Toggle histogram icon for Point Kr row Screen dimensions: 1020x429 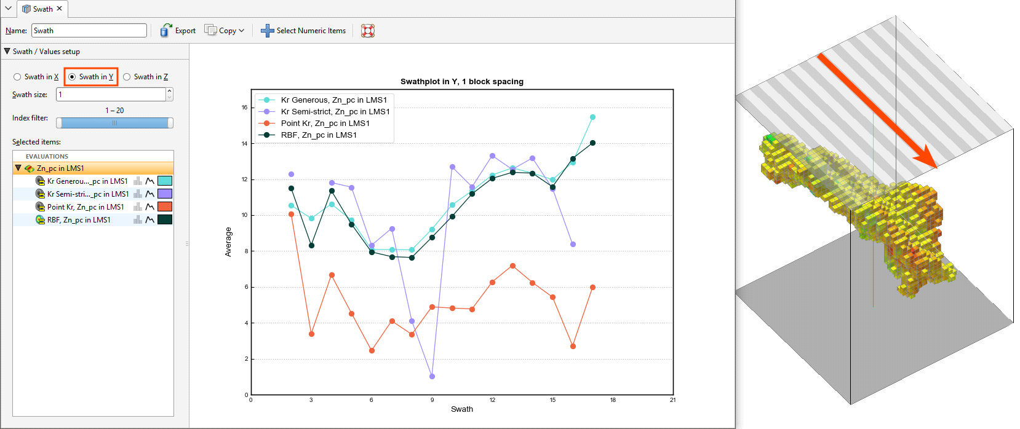point(138,207)
